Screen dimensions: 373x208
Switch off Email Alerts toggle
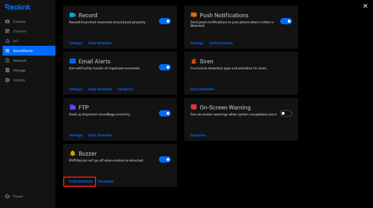coord(165,67)
